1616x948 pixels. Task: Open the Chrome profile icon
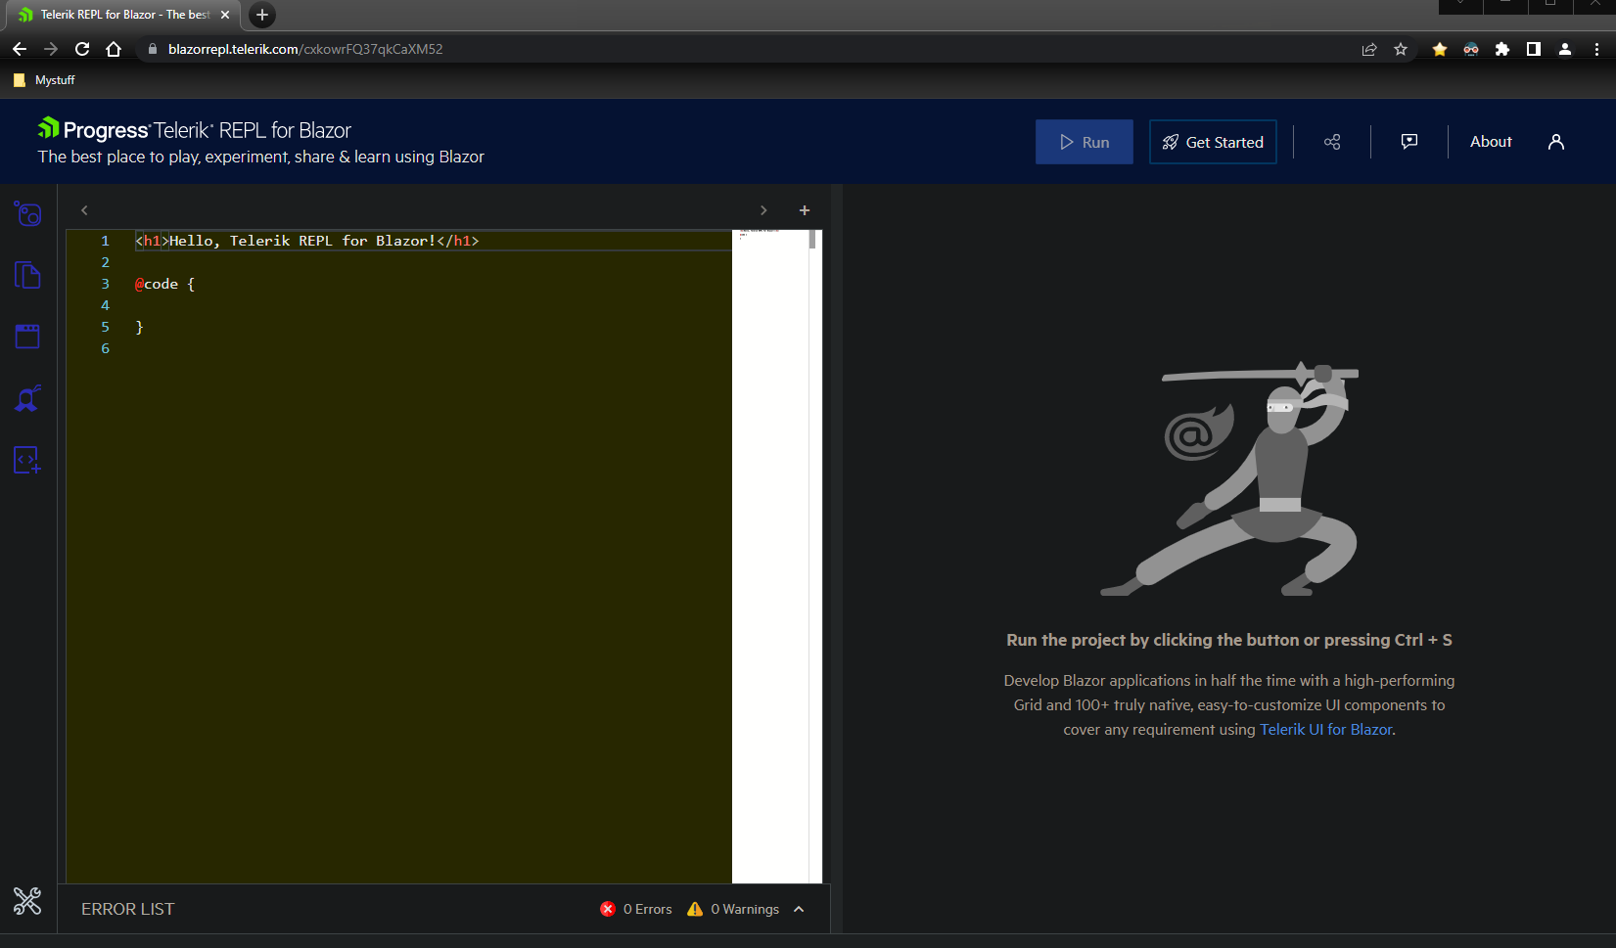(x=1565, y=49)
